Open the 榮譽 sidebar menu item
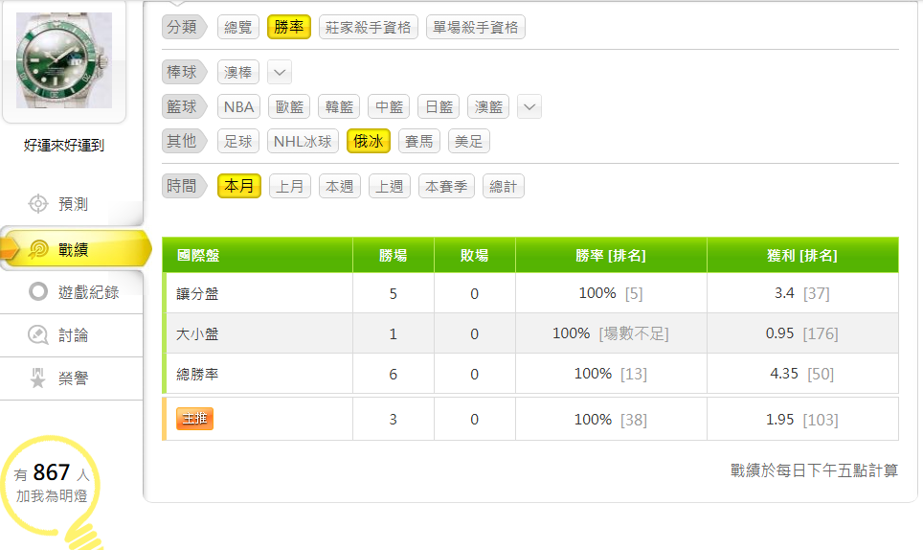Screen dimensions: 923x550 tap(71, 378)
